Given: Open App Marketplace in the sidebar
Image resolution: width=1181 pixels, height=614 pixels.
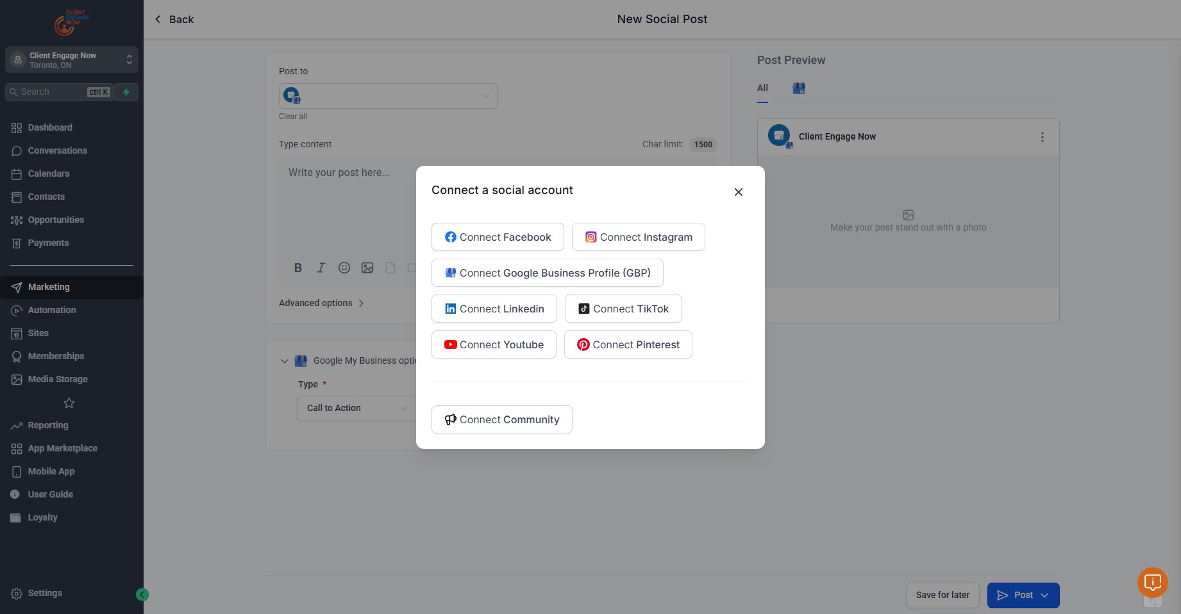Looking at the screenshot, I should coord(72,448).
